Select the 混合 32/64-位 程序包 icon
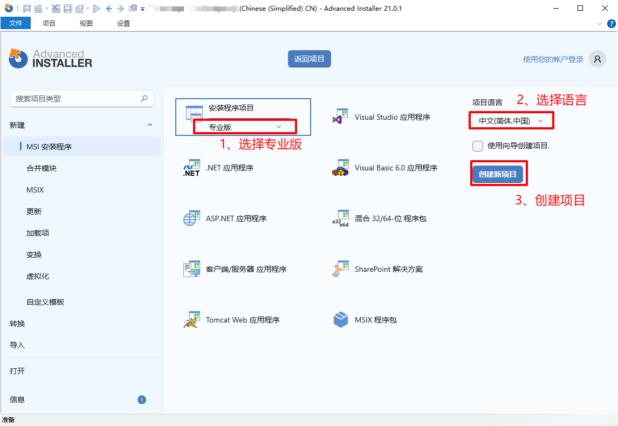The image size is (618, 426). tap(340, 218)
